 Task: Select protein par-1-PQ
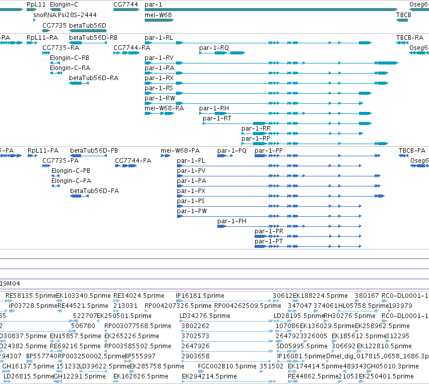tap(225, 156)
